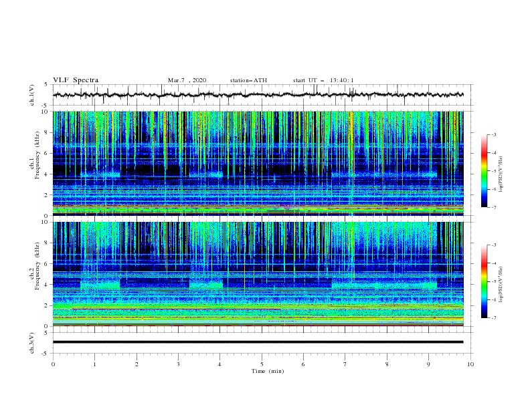The image size is (530, 409).
Task: Click the ch.1 color bar log(PSD) label
Action: pyautogui.click(x=501, y=174)
